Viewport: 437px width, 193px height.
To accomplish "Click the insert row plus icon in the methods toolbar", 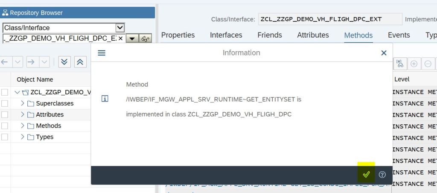I will click(x=414, y=64).
